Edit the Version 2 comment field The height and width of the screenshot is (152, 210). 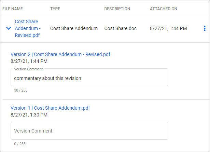[89, 78]
